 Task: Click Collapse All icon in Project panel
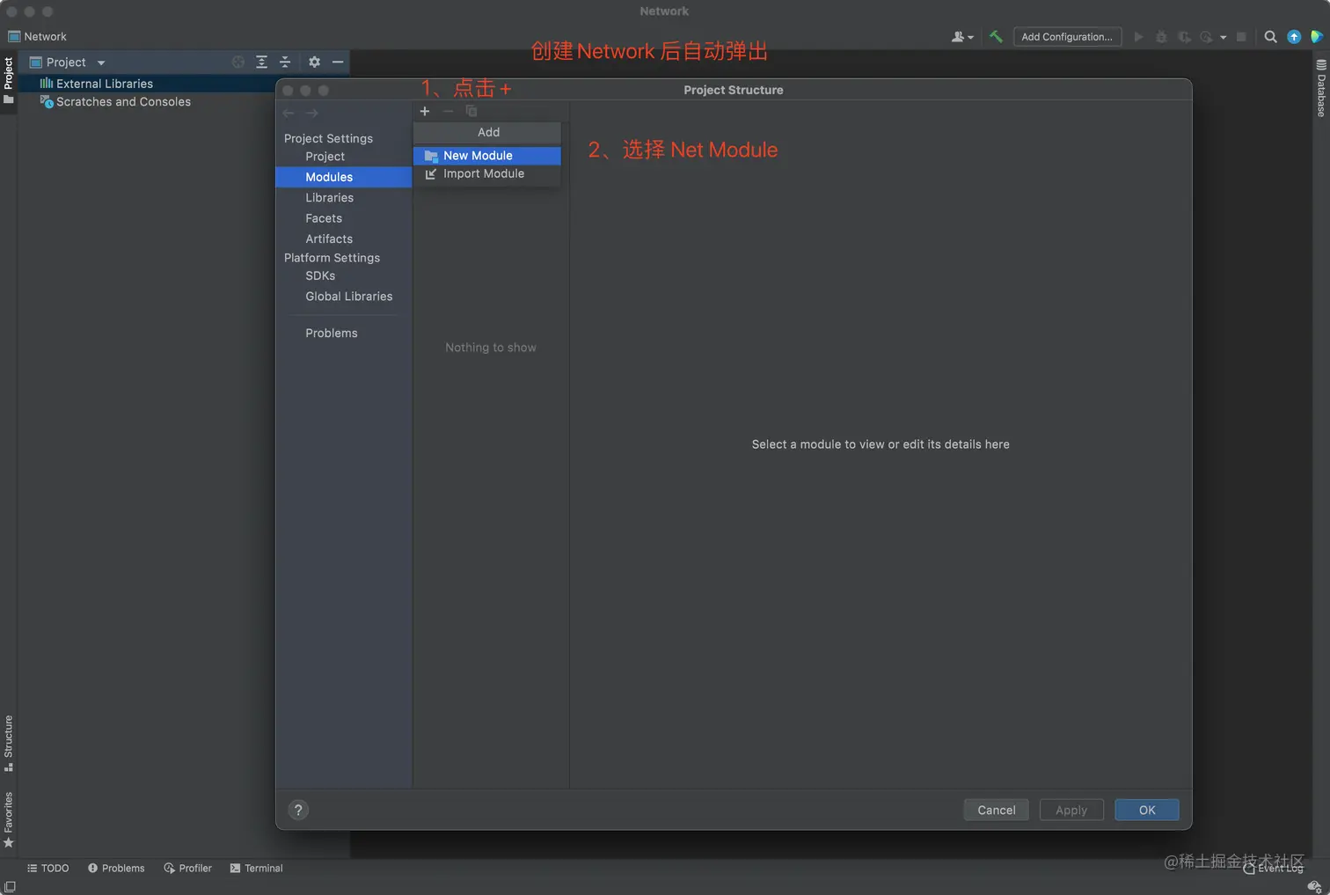tap(285, 62)
